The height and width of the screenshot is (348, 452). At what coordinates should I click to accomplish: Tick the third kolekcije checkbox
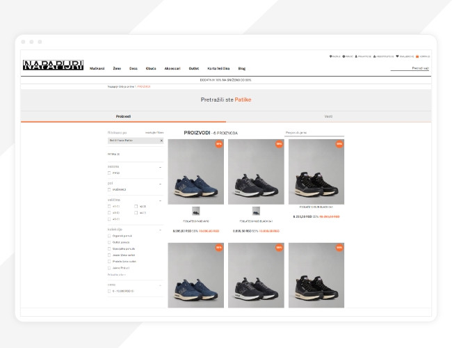pos(109,248)
